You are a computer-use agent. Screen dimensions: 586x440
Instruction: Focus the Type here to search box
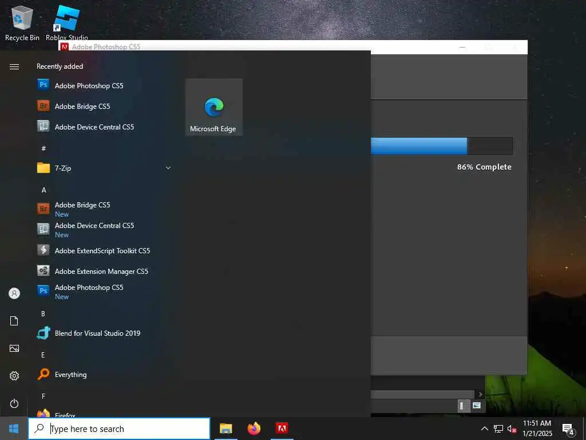click(119, 429)
